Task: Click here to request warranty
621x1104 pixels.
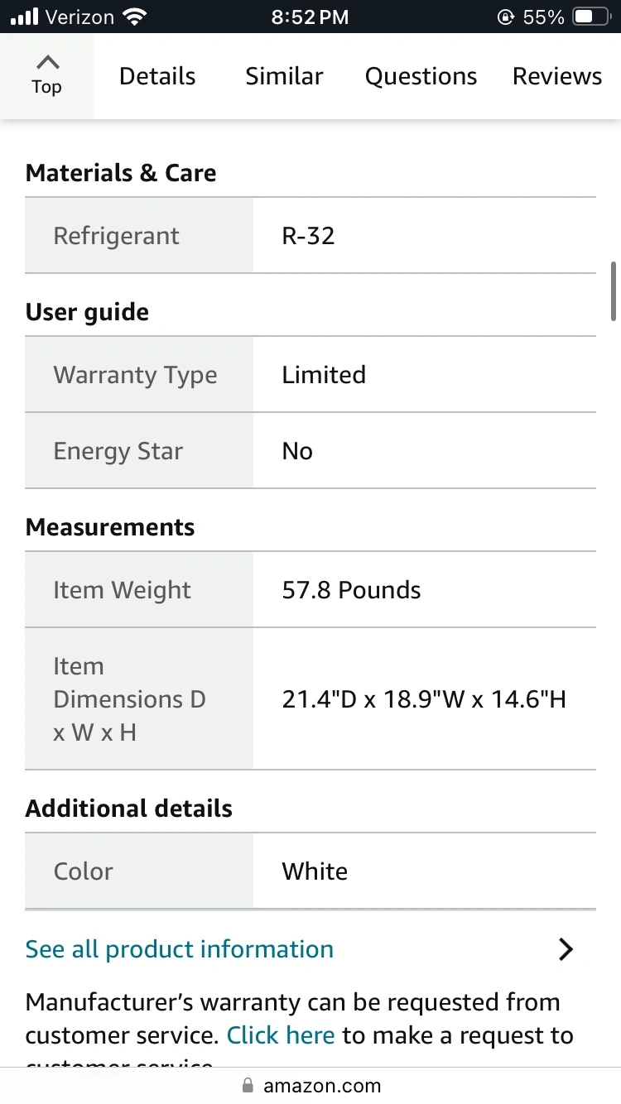Action: (281, 1035)
